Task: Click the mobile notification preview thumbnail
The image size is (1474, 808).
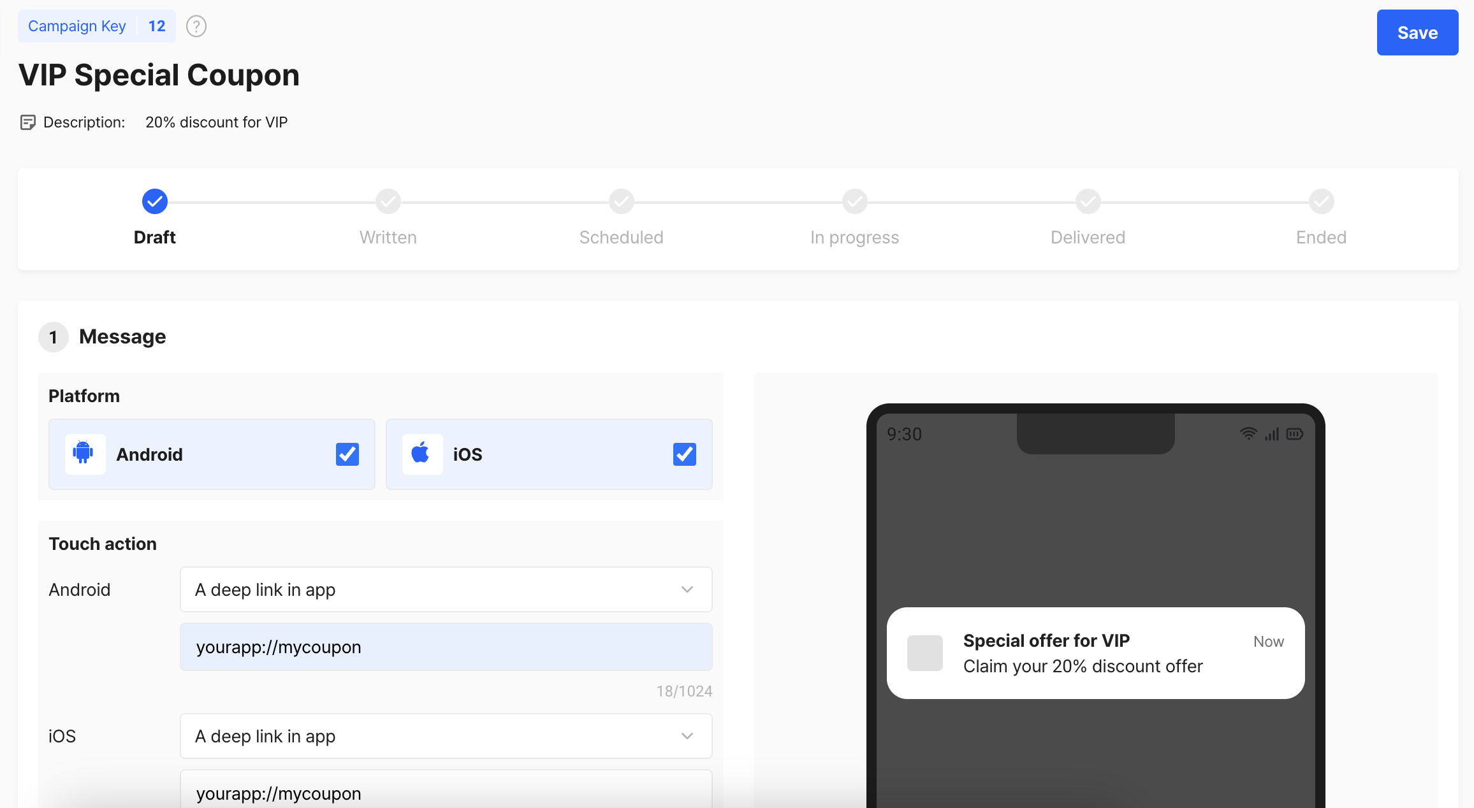Action: point(924,653)
